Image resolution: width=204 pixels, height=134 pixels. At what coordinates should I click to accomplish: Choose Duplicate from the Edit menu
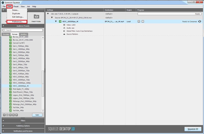[x=17, y=14]
